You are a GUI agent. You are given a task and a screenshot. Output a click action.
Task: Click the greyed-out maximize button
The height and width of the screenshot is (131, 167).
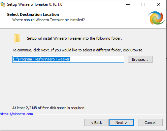143,4
